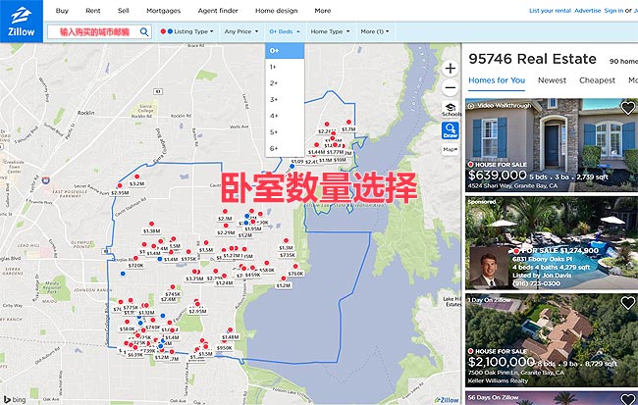Select 6+ beds option

(x=285, y=148)
